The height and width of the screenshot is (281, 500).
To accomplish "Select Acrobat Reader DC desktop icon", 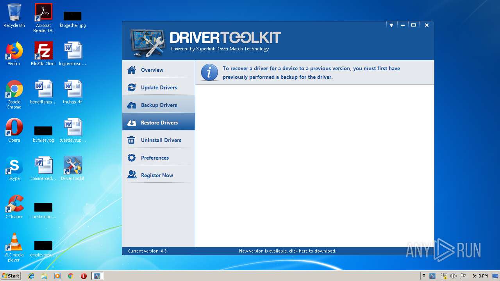I will [x=43, y=18].
